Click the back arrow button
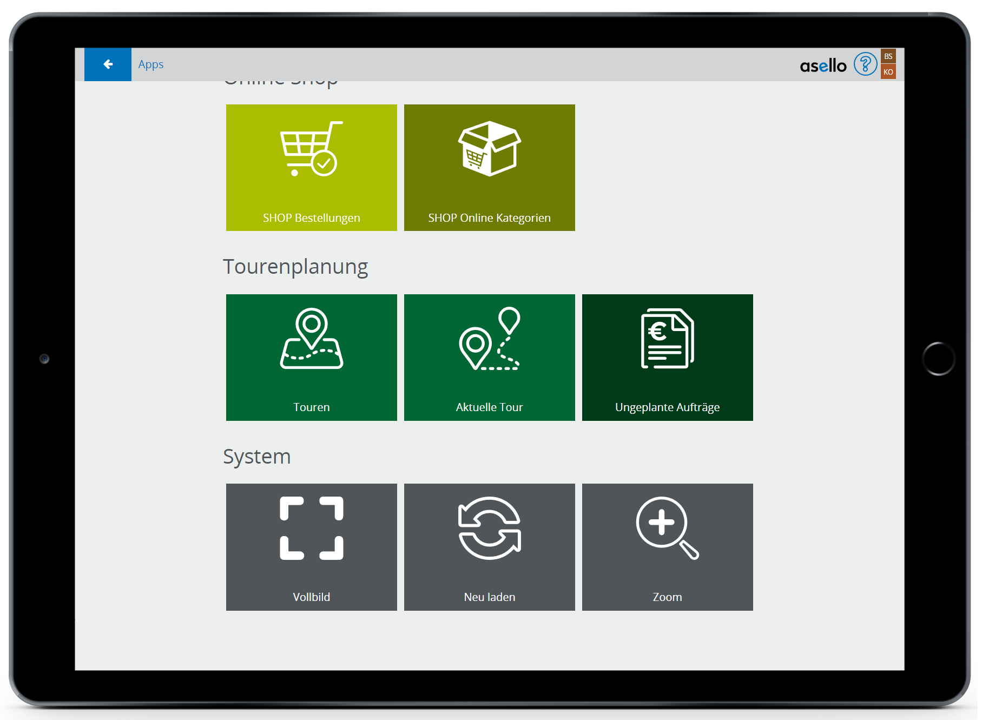Screen dimensions: 982x720 (x=108, y=64)
